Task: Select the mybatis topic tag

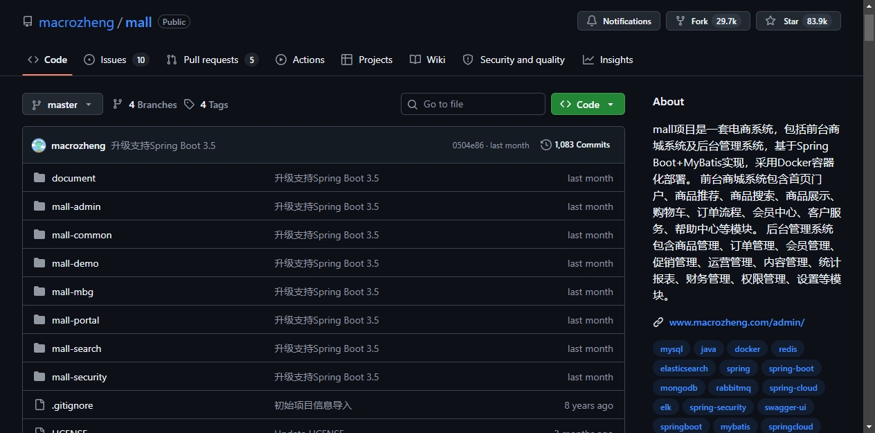Action: click(x=735, y=427)
